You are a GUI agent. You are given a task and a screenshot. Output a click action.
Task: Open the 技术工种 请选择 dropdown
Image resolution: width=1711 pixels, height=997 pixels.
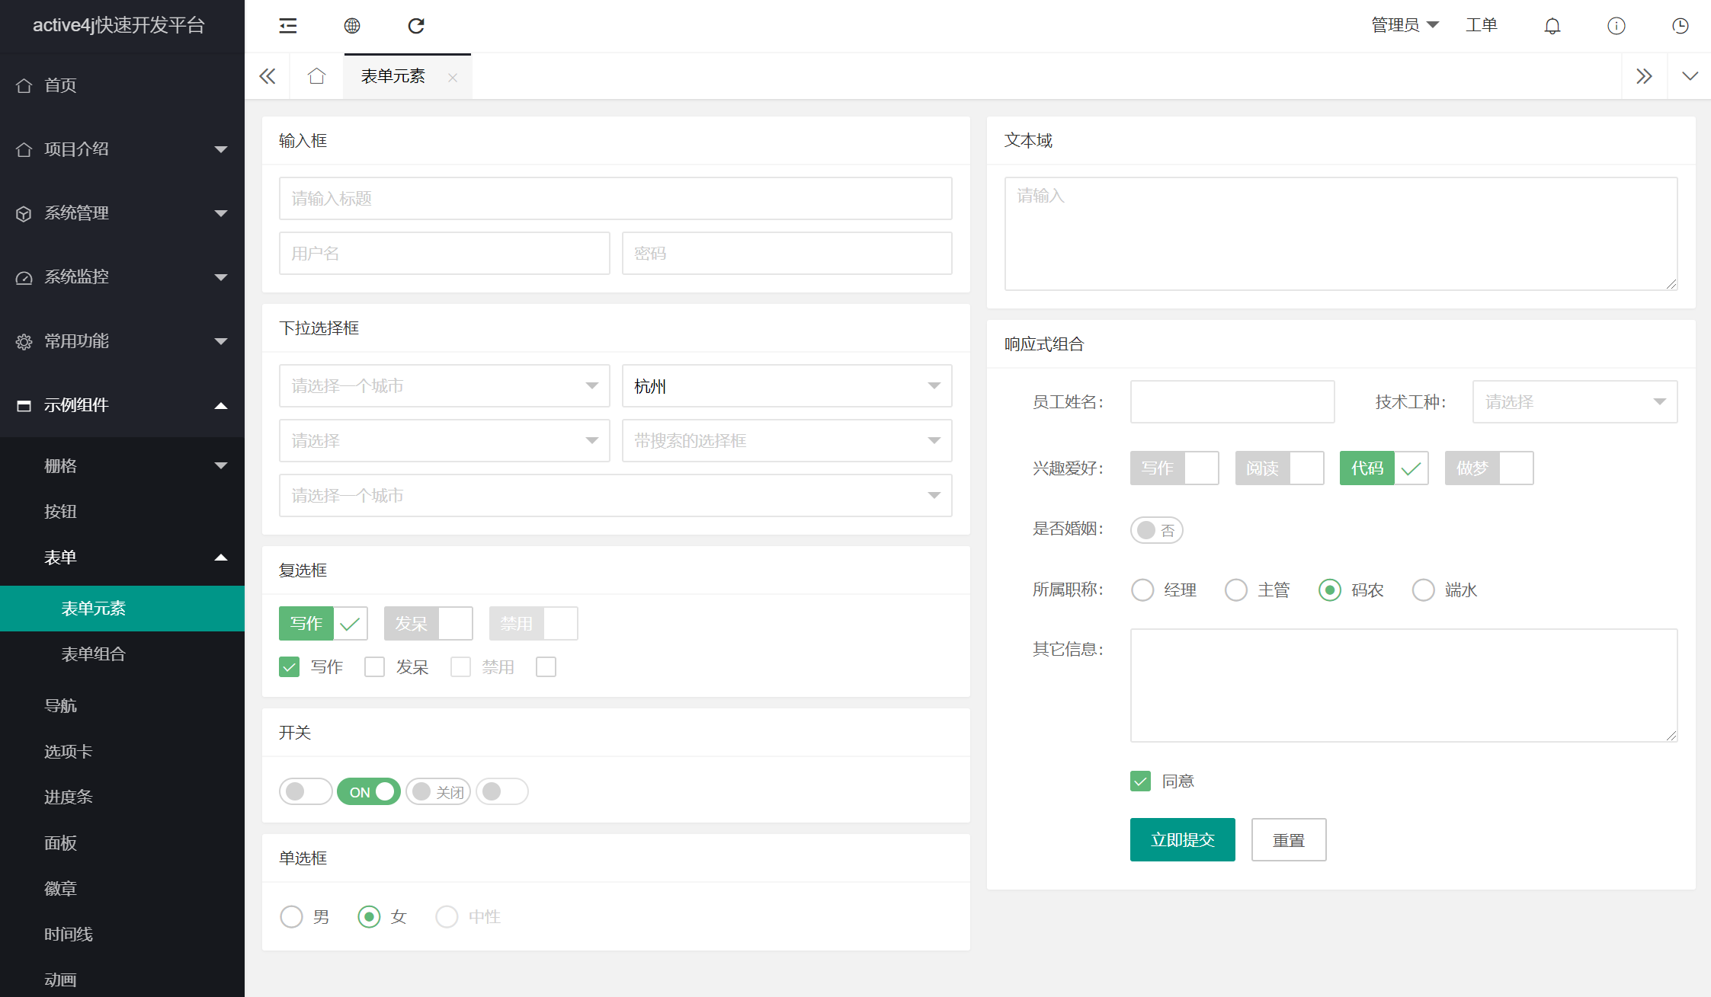click(1575, 402)
